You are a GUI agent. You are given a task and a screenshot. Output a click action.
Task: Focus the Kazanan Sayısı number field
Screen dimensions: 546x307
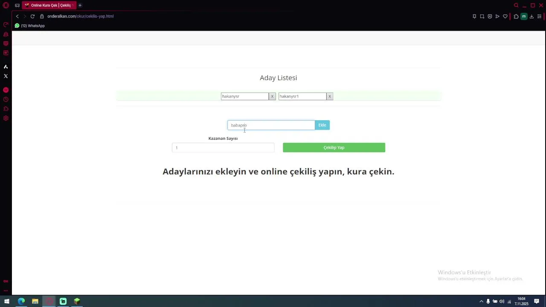pos(223,148)
